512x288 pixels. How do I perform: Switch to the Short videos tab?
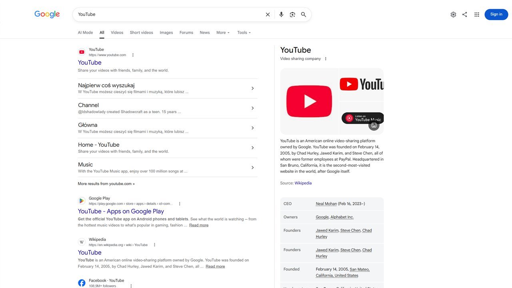[141, 33]
